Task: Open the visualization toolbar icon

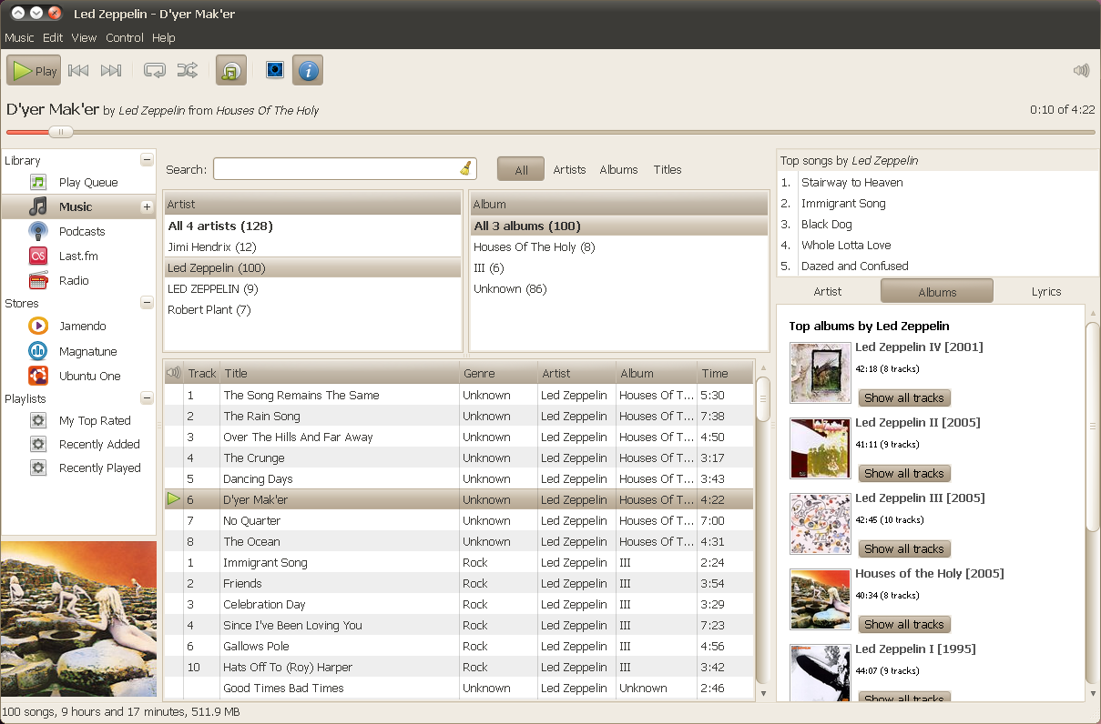Action: click(x=274, y=69)
